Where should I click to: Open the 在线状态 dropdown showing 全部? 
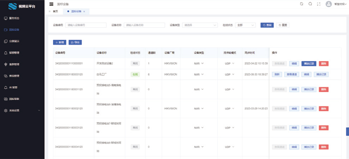coord(245,25)
